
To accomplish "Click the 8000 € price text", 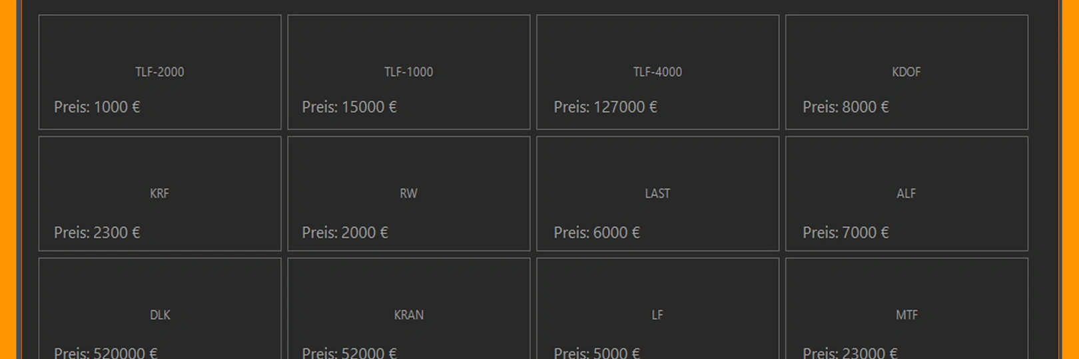I will click(x=845, y=107).
